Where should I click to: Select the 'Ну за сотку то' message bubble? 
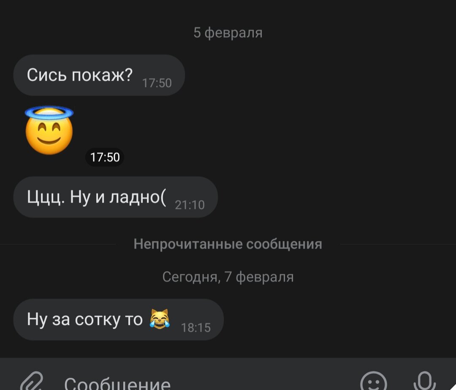(x=118, y=320)
